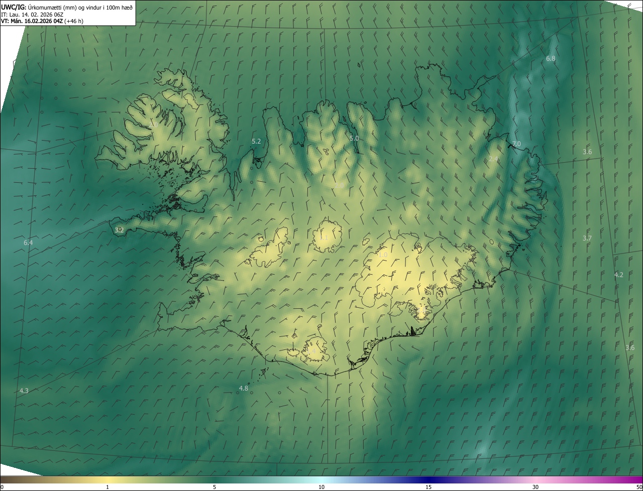Click the colorbar tick label '15'
The width and height of the screenshot is (643, 491).
(428, 487)
